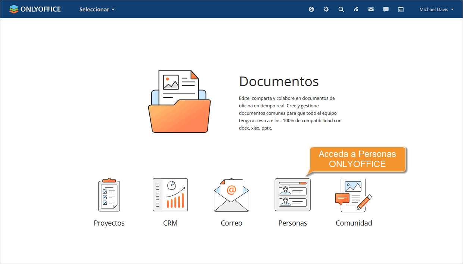463x264 pixels.
Task: Open the Correo envelope icon
Action: 232,195
